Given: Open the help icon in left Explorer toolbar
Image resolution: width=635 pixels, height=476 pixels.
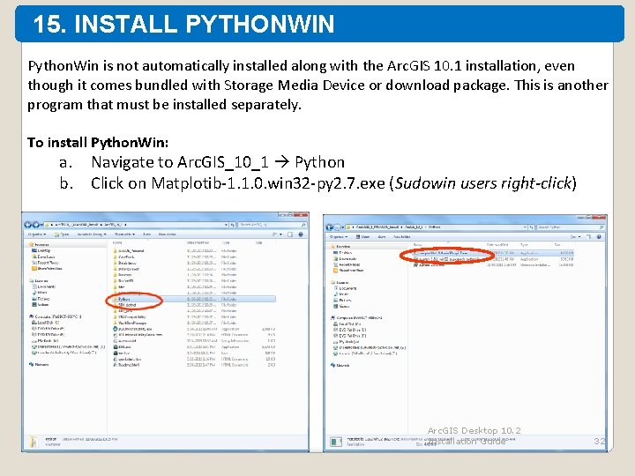Looking at the screenshot, I should [x=301, y=234].
